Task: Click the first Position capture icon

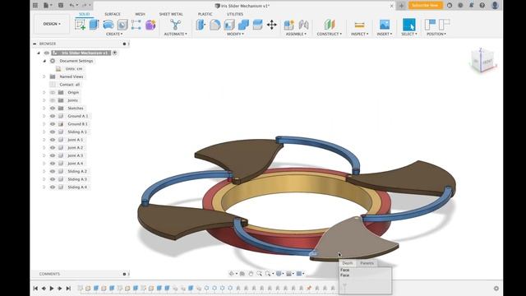Action: [x=430, y=25]
